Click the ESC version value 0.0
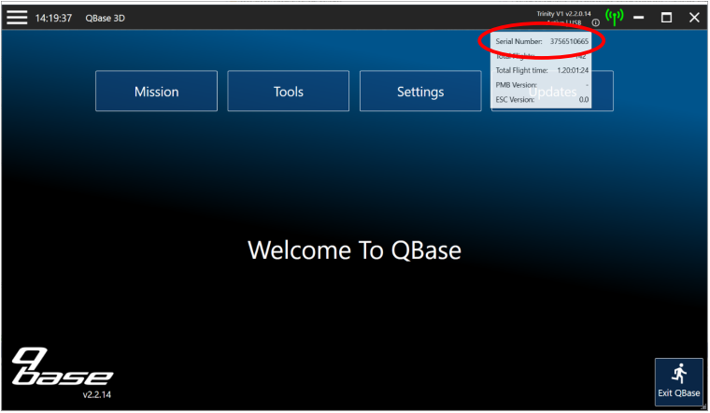Image resolution: width=710 pixels, height=413 pixels. [x=584, y=99]
